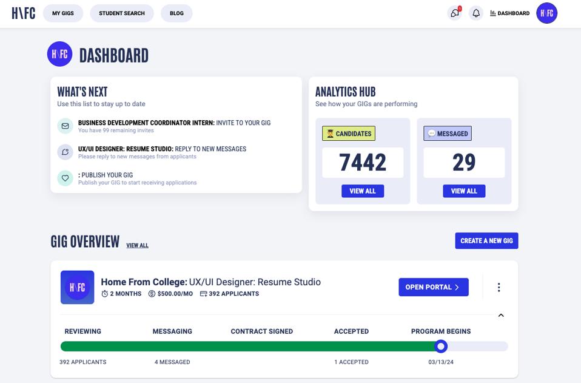View all candidates in Analytics Hub
Viewport: 581px width, 383px height.
(x=363, y=191)
